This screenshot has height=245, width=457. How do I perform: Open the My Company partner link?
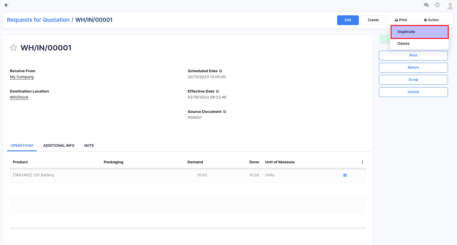point(22,77)
